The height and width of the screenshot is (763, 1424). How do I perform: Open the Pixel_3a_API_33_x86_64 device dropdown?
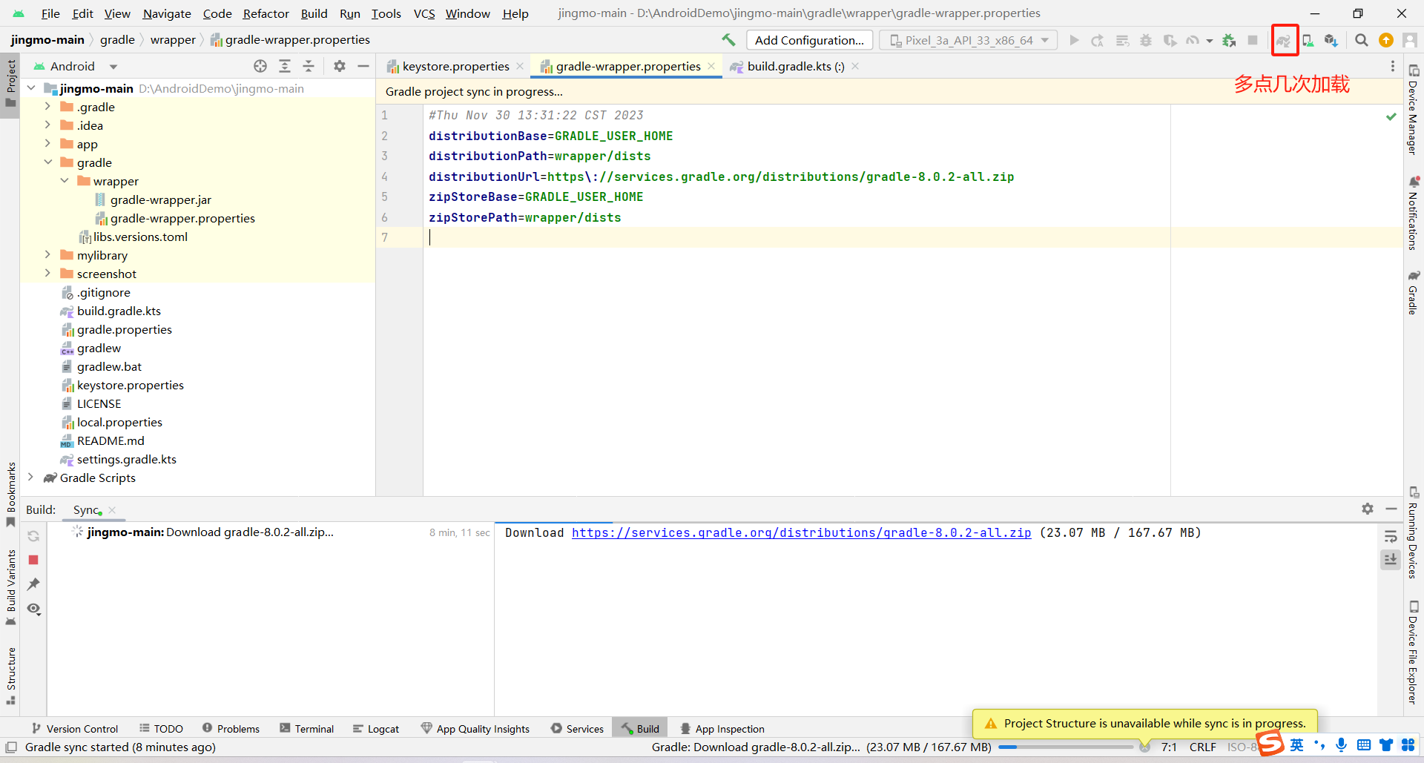pyautogui.click(x=969, y=40)
